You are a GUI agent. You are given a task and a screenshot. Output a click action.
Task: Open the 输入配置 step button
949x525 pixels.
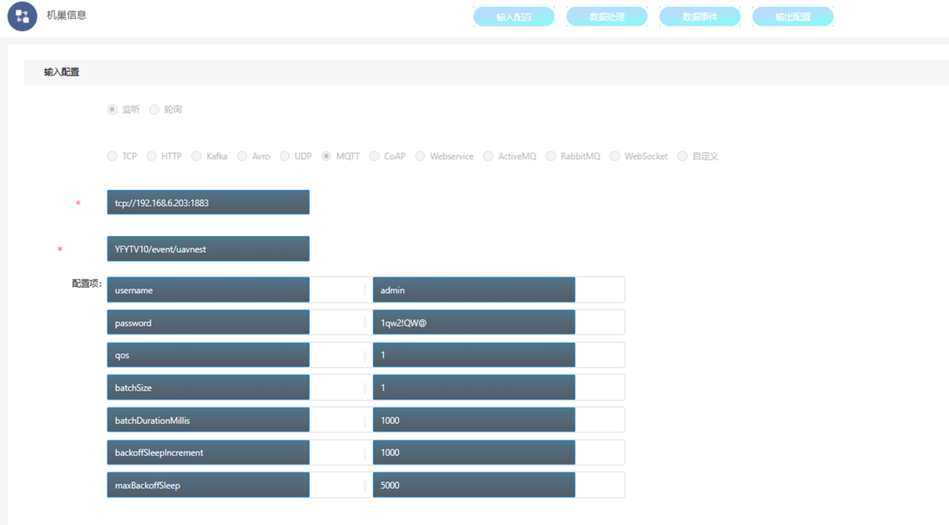(x=514, y=16)
